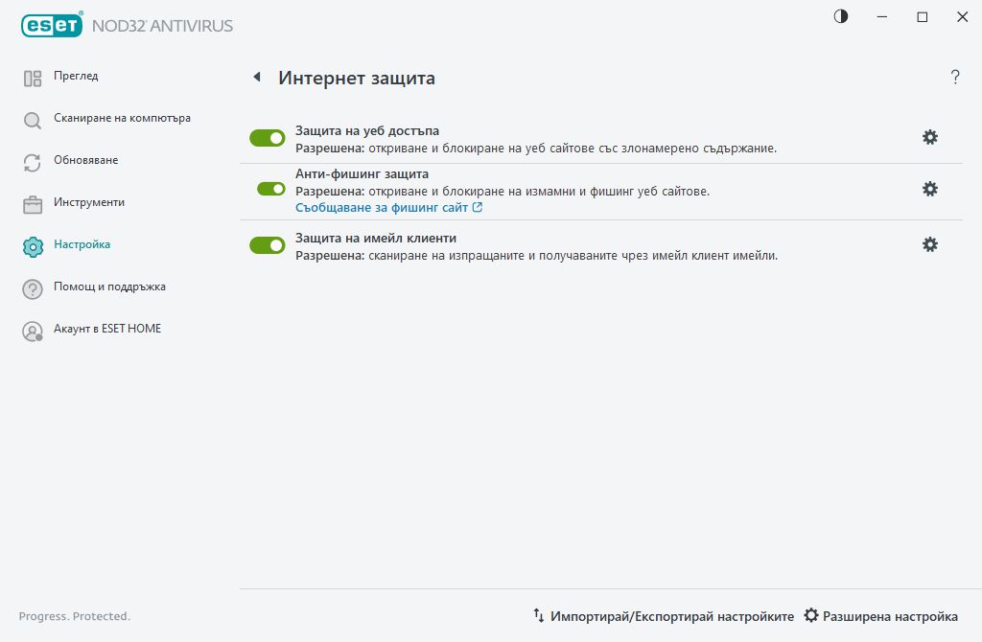The image size is (982, 642).
Task: Toggle the dark/light contrast mode icon
Action: (x=841, y=16)
